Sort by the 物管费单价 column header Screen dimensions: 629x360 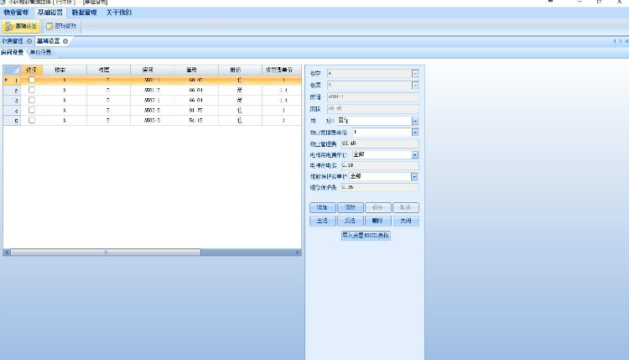click(x=282, y=70)
